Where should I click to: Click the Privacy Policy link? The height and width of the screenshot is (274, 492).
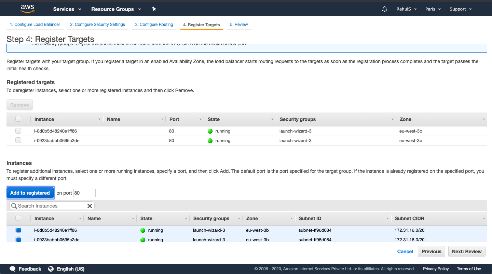tap(436, 269)
